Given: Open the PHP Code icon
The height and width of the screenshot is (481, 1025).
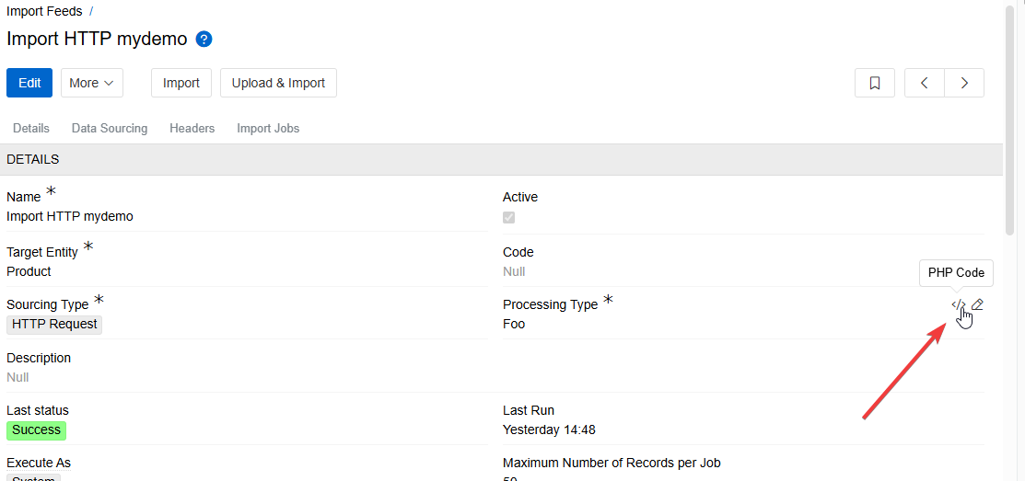Looking at the screenshot, I should [958, 305].
